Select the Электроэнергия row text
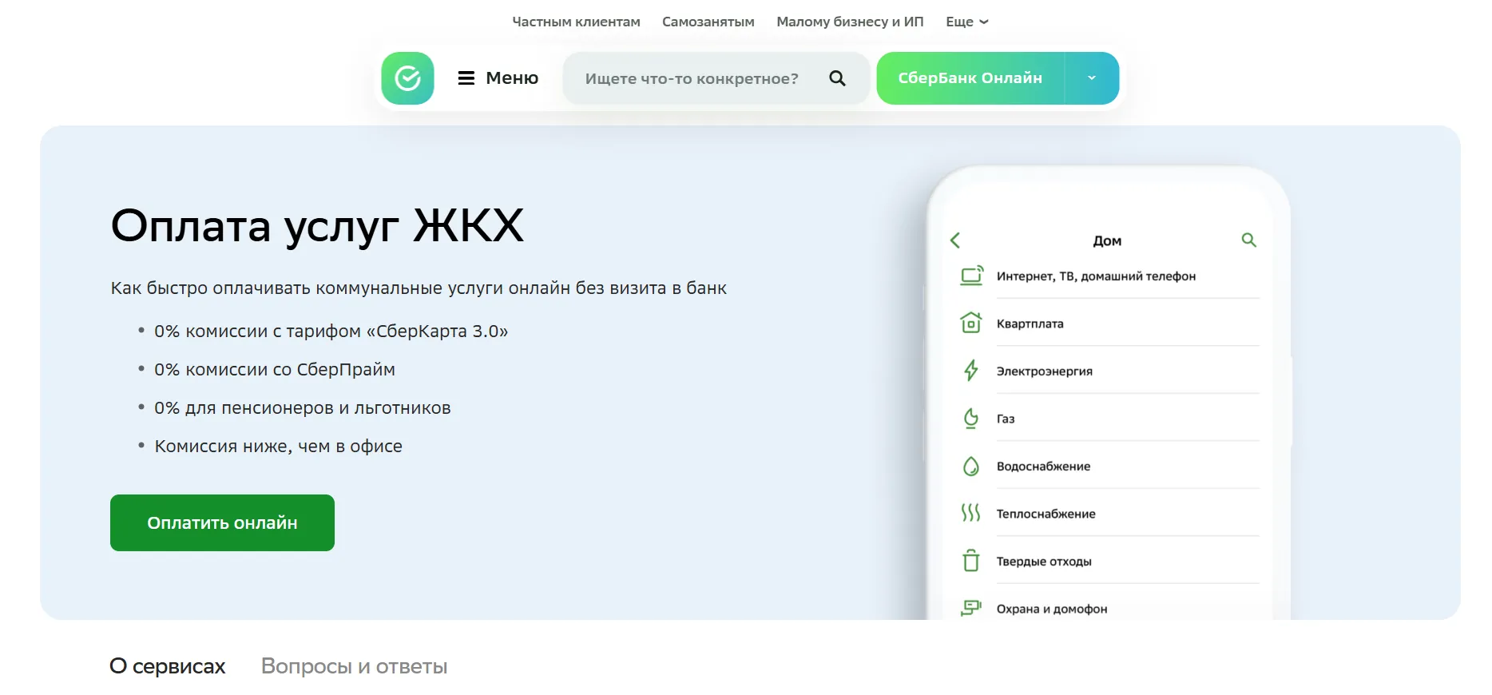Image resolution: width=1492 pixels, height=695 pixels. 1044,371
